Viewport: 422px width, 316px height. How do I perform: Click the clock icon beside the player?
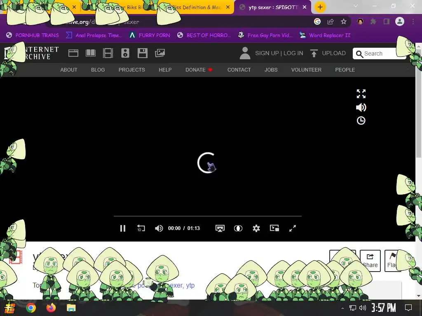[361, 121]
